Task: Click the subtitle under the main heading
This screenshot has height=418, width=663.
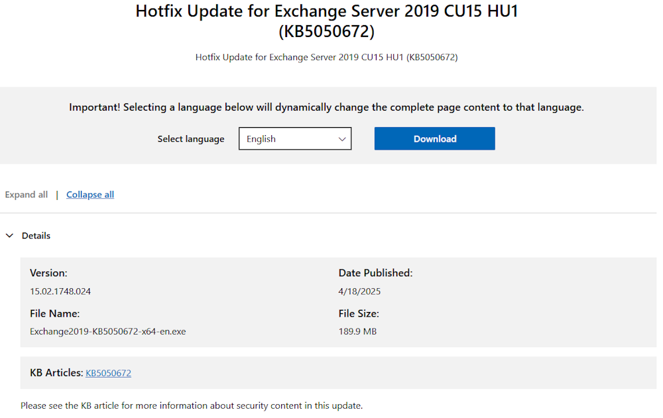Action: (326, 57)
